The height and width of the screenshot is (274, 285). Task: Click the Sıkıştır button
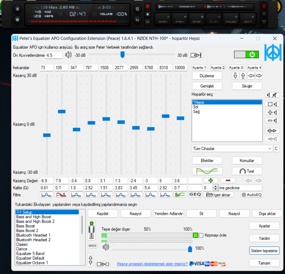tap(247, 86)
